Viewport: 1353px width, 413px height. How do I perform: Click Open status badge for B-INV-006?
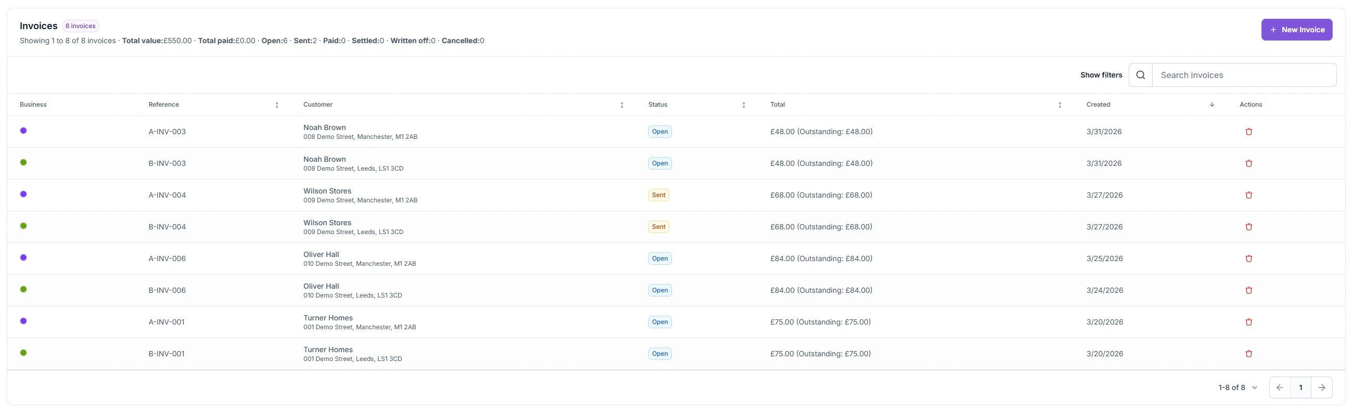[x=660, y=290]
